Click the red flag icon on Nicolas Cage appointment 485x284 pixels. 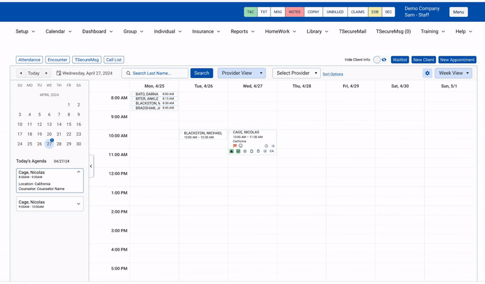point(235,146)
